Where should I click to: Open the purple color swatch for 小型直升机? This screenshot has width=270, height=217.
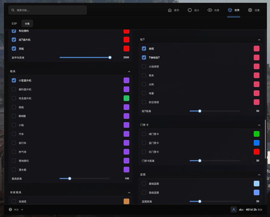coord(126,80)
